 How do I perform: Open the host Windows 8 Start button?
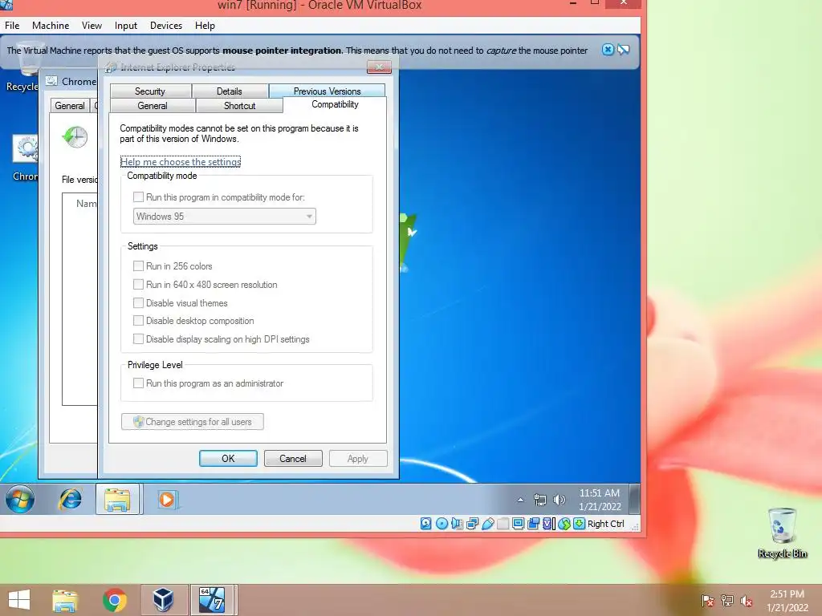[x=19, y=600]
